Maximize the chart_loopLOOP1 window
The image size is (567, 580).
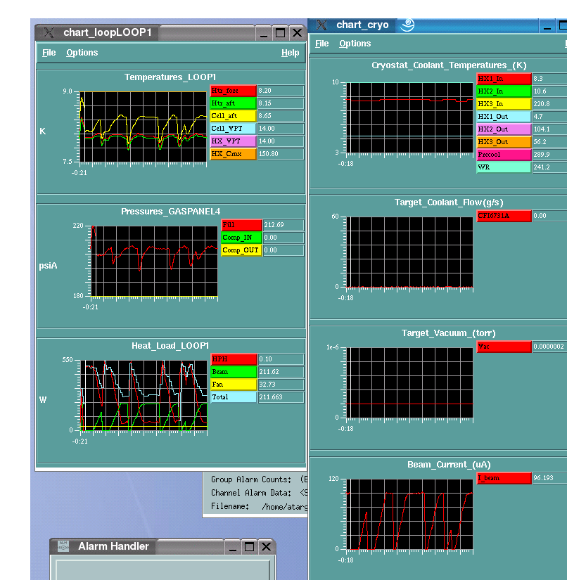pos(281,33)
